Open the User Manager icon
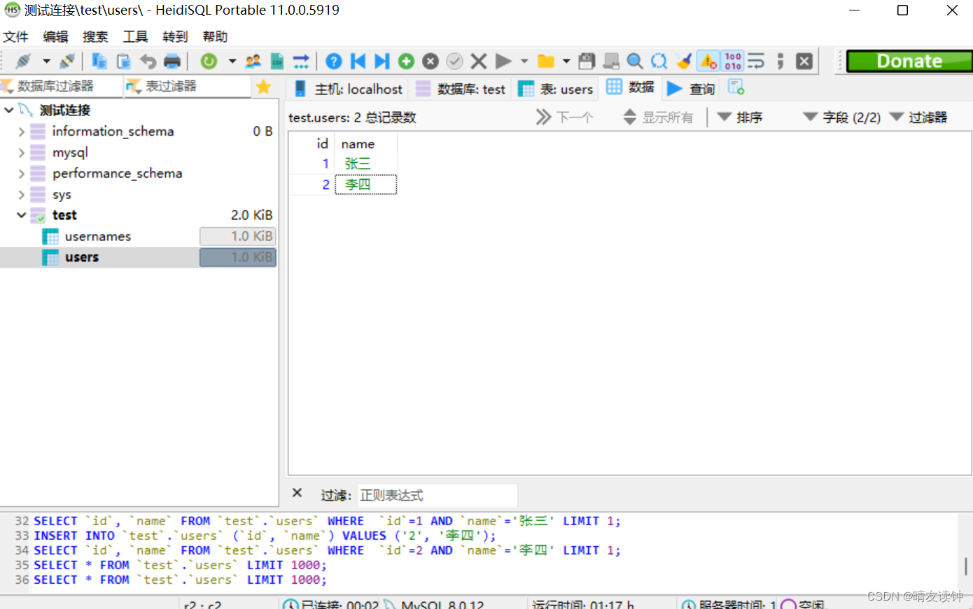The image size is (973, 609). (252, 61)
